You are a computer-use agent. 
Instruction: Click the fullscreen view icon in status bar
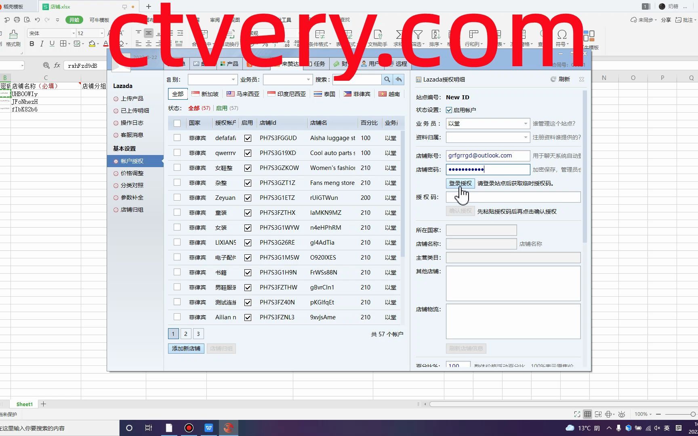point(577,414)
